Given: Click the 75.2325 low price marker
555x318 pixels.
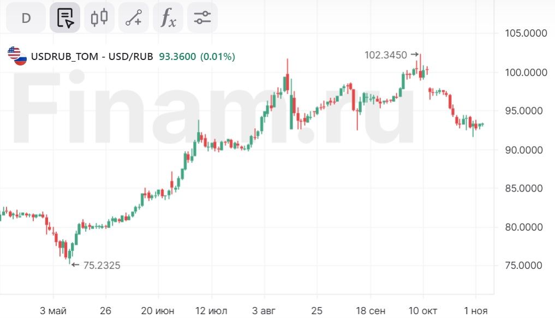Looking at the screenshot, I should tap(102, 266).
